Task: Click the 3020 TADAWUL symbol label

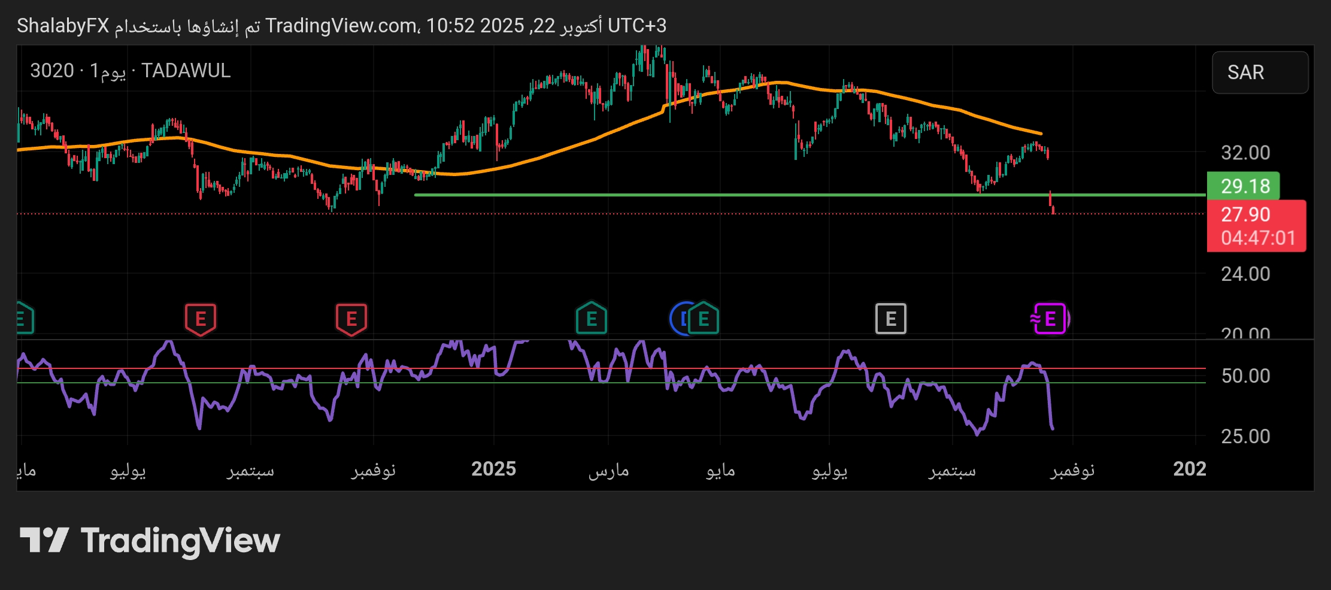Action: point(130,71)
